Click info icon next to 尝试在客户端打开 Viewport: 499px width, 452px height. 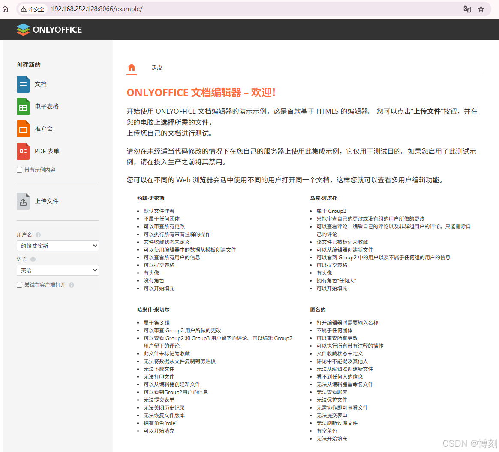[72, 285]
